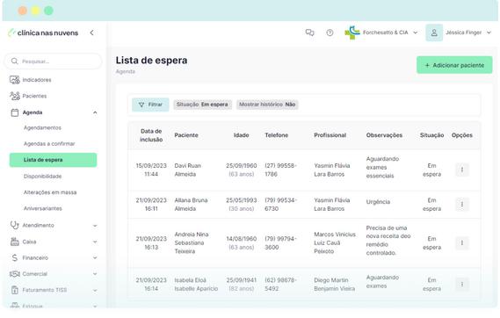Click the search magnifier icon
Viewport: 500px width, 318px height.
tap(15, 61)
